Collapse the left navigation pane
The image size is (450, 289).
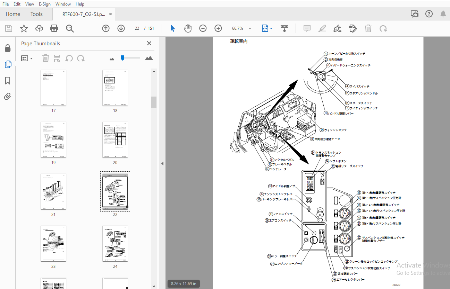click(162, 163)
